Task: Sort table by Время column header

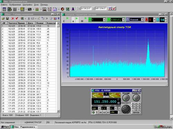Action: click(x=22, y=23)
